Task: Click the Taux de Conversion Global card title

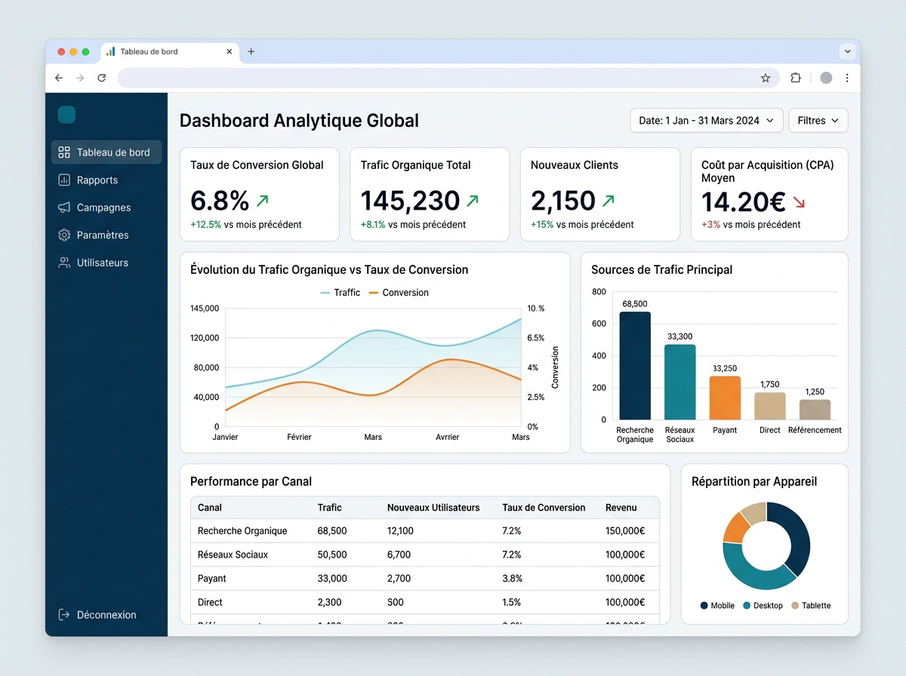Action: (257, 165)
